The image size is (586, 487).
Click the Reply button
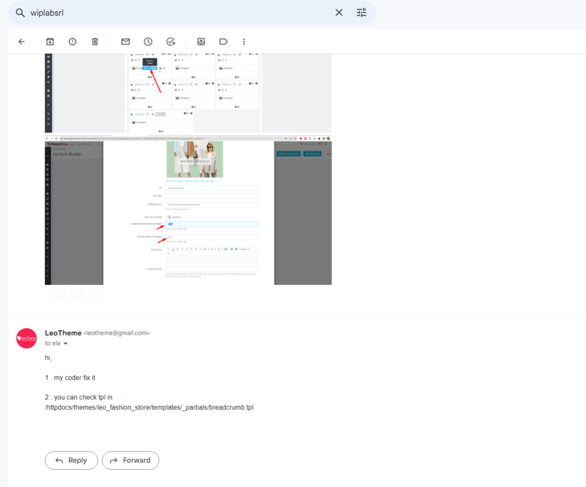72,461
